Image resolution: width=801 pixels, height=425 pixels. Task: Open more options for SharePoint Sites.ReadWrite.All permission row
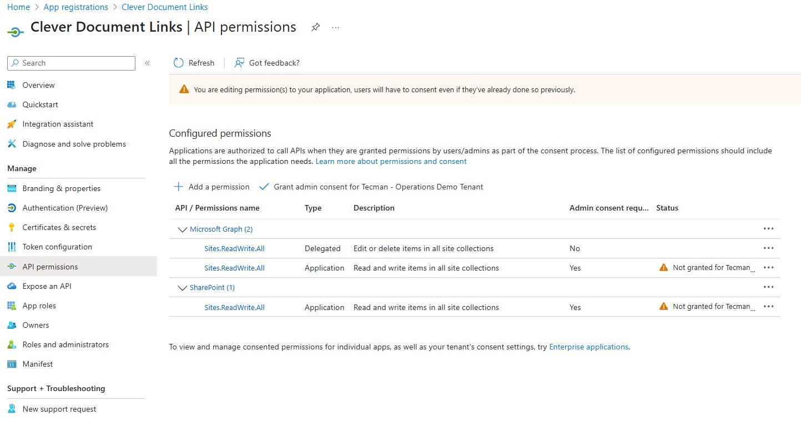[x=768, y=306]
